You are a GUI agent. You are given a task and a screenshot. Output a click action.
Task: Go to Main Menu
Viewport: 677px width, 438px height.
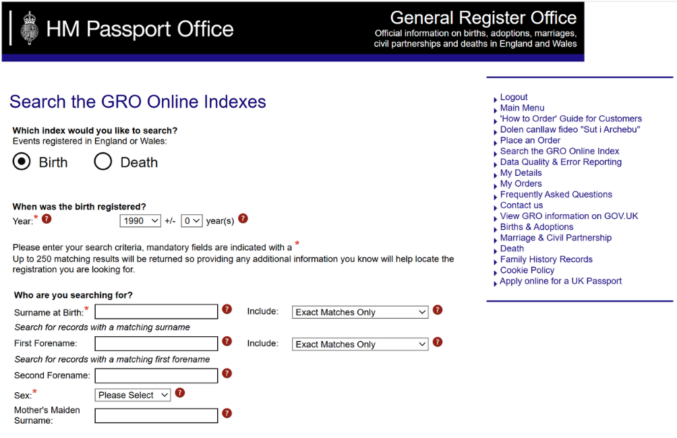click(522, 107)
